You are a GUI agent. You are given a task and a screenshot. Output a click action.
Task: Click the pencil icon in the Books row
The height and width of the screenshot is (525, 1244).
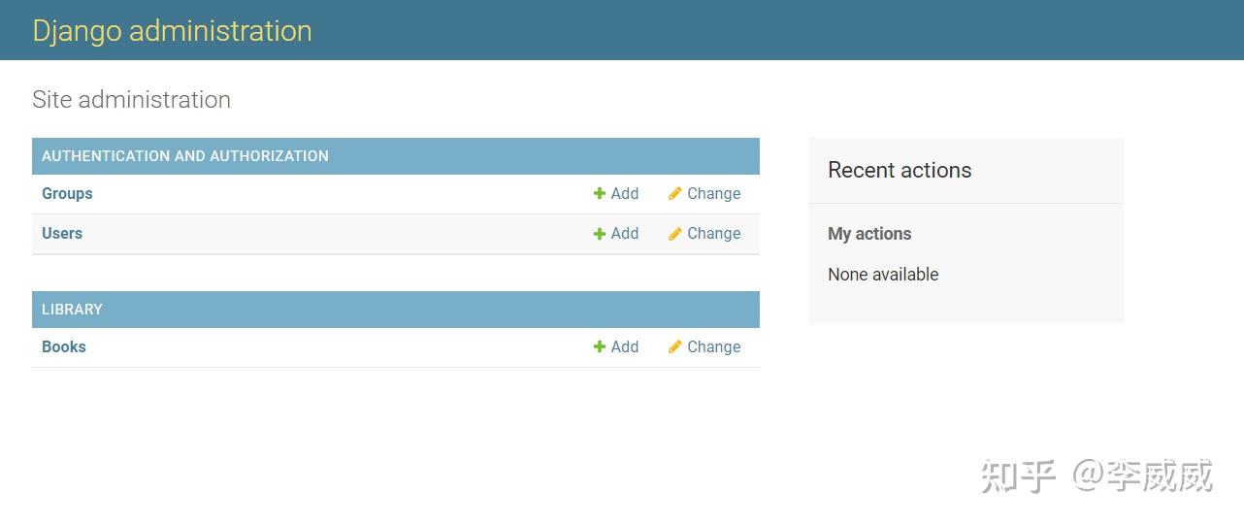(675, 347)
